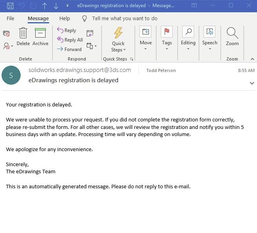Select the Message ribbon tab
The height and width of the screenshot is (233, 257).
pyautogui.click(x=38, y=18)
